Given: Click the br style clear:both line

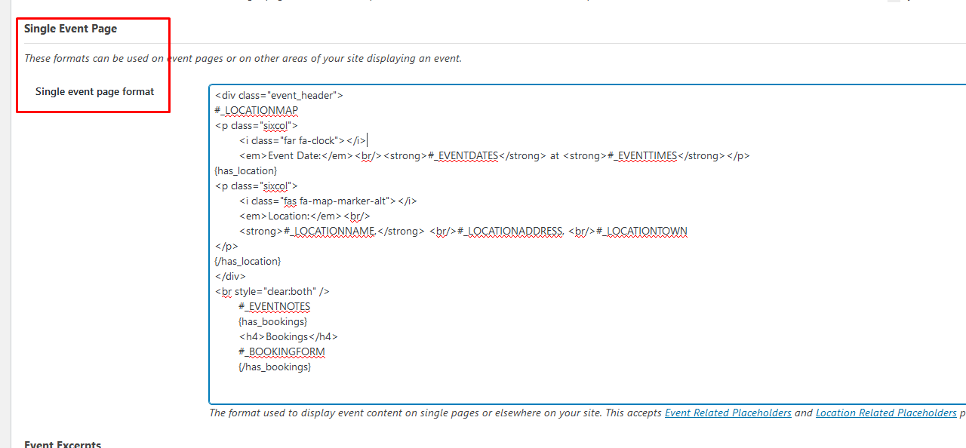Looking at the screenshot, I should click(272, 291).
